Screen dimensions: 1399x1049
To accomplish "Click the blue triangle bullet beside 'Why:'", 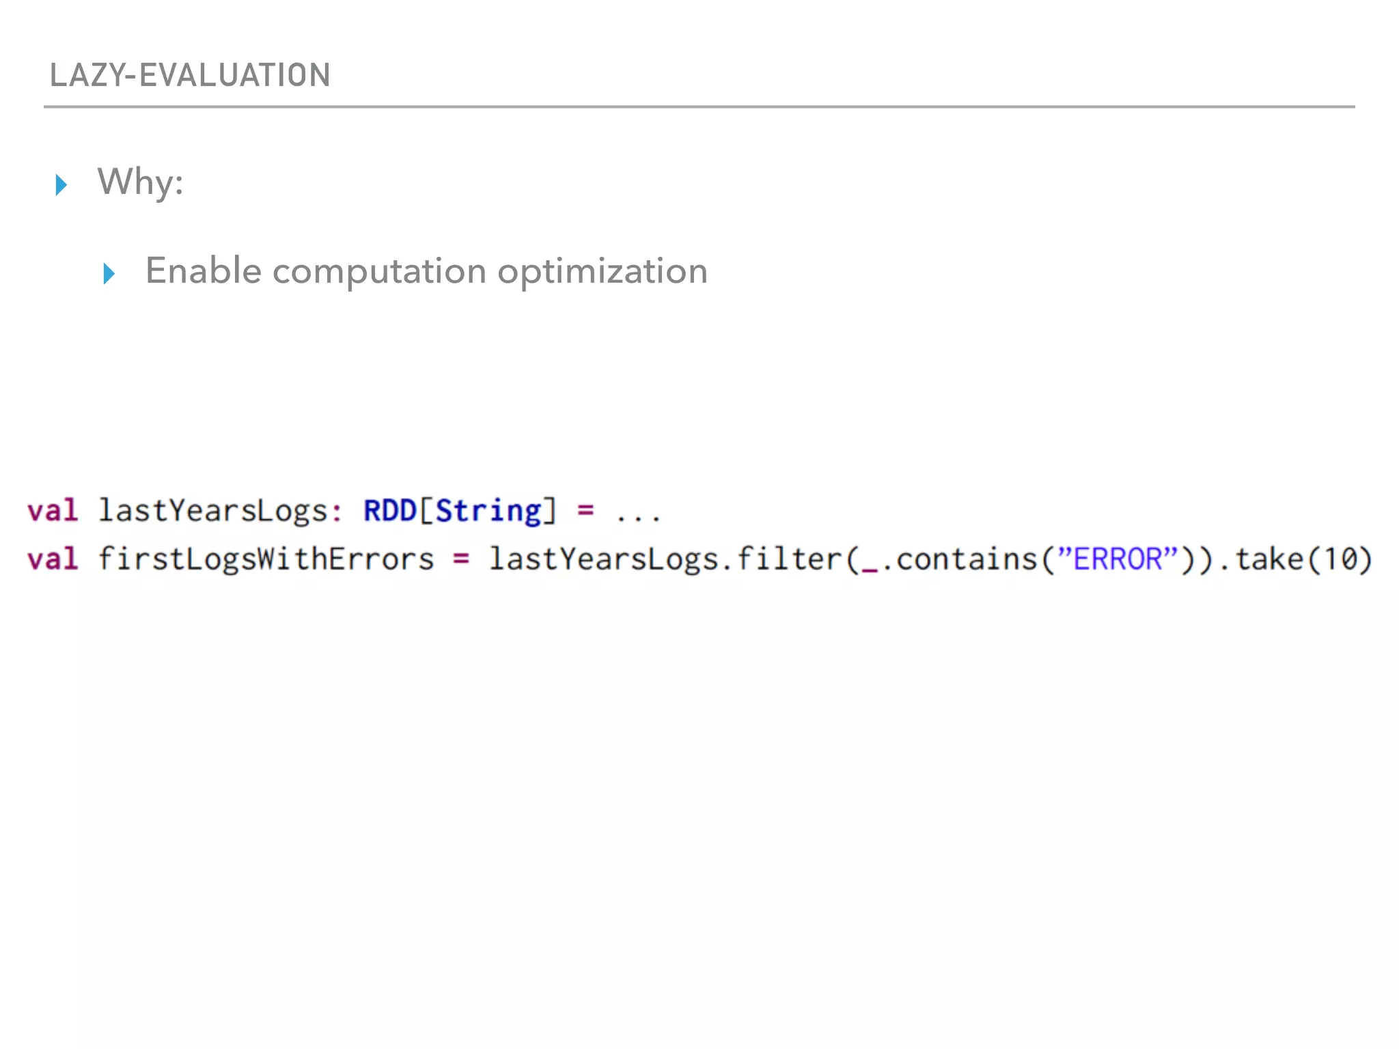I will tap(61, 184).
